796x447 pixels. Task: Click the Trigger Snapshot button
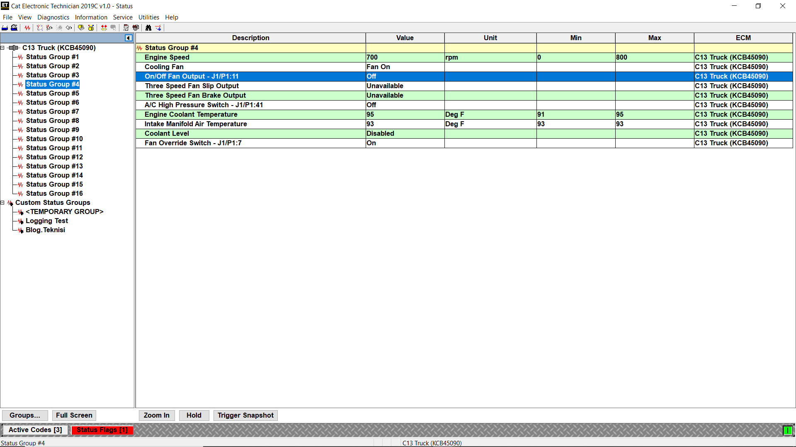245,416
